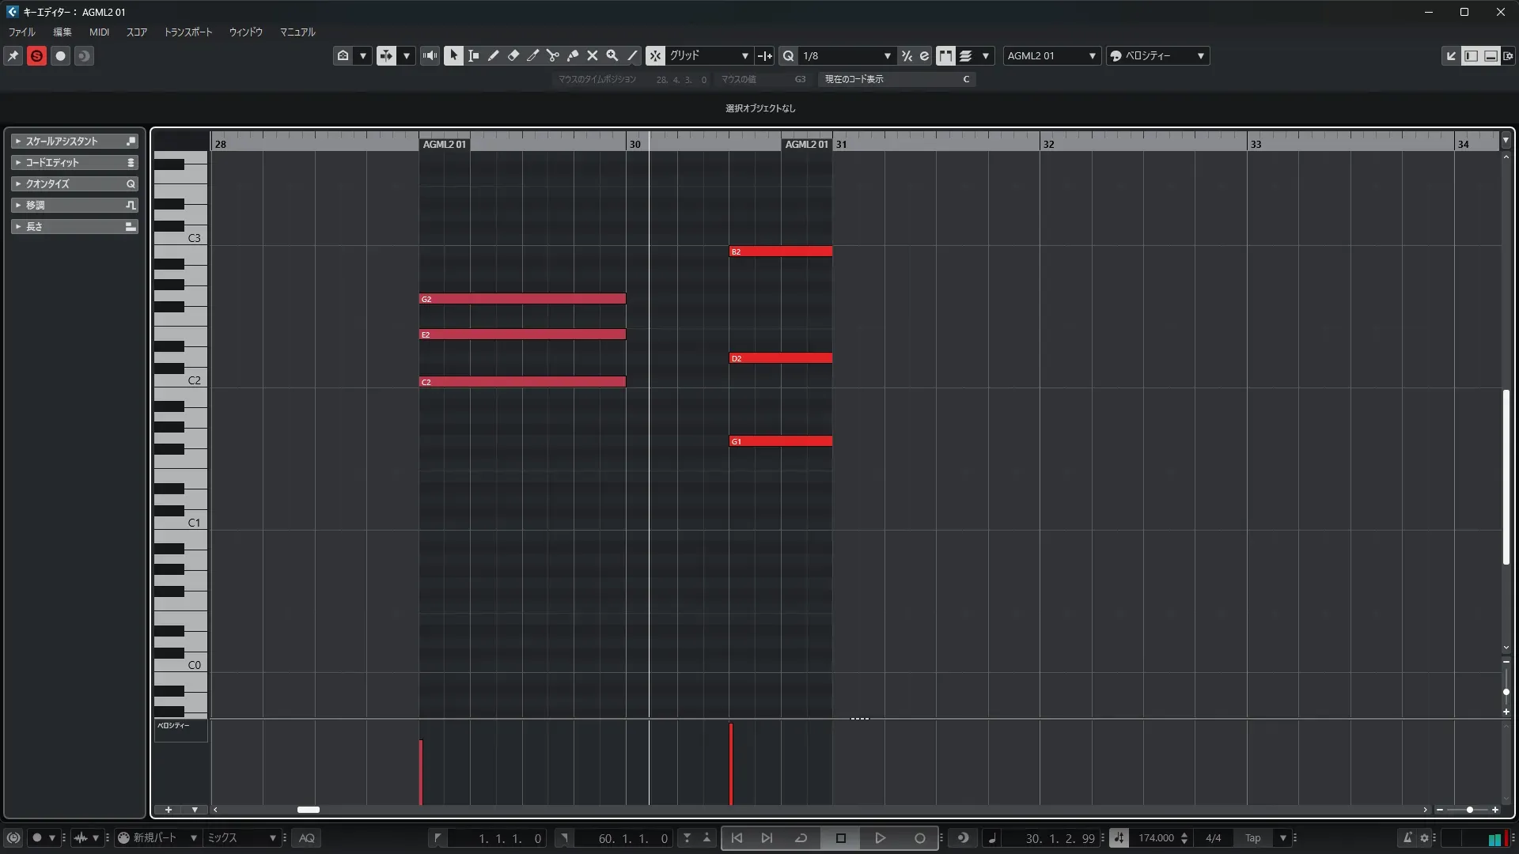The width and height of the screenshot is (1519, 854).
Task: Select the Zoom magnifier tool
Action: coord(612,56)
